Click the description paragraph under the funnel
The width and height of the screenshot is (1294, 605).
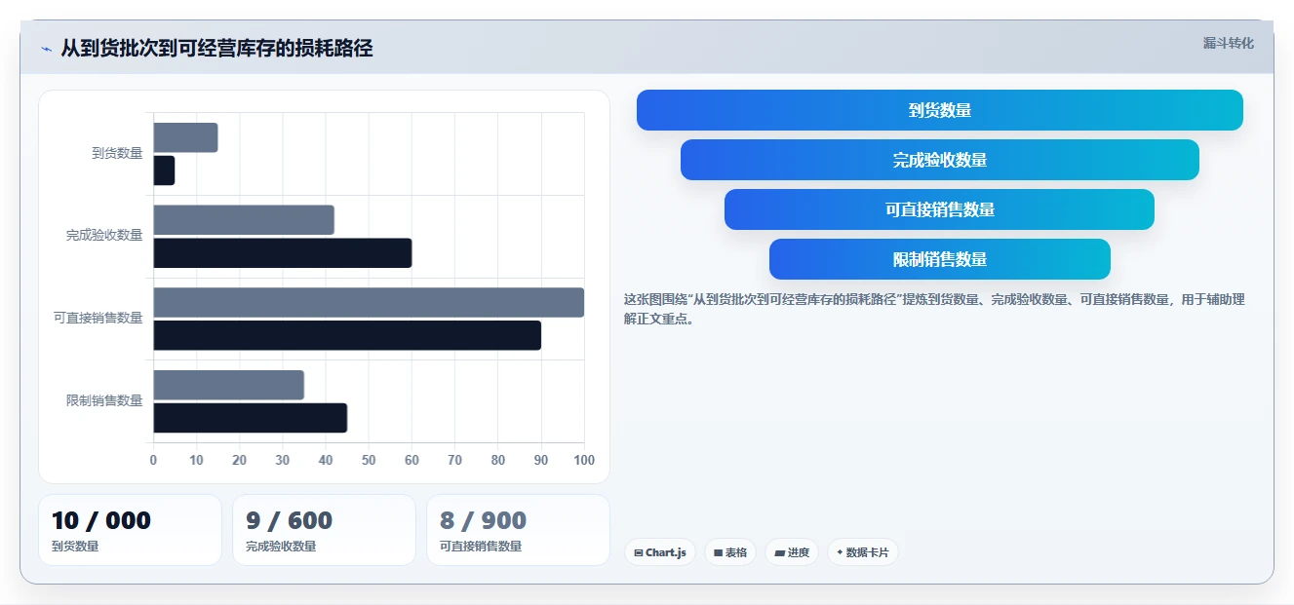pyautogui.click(x=934, y=309)
